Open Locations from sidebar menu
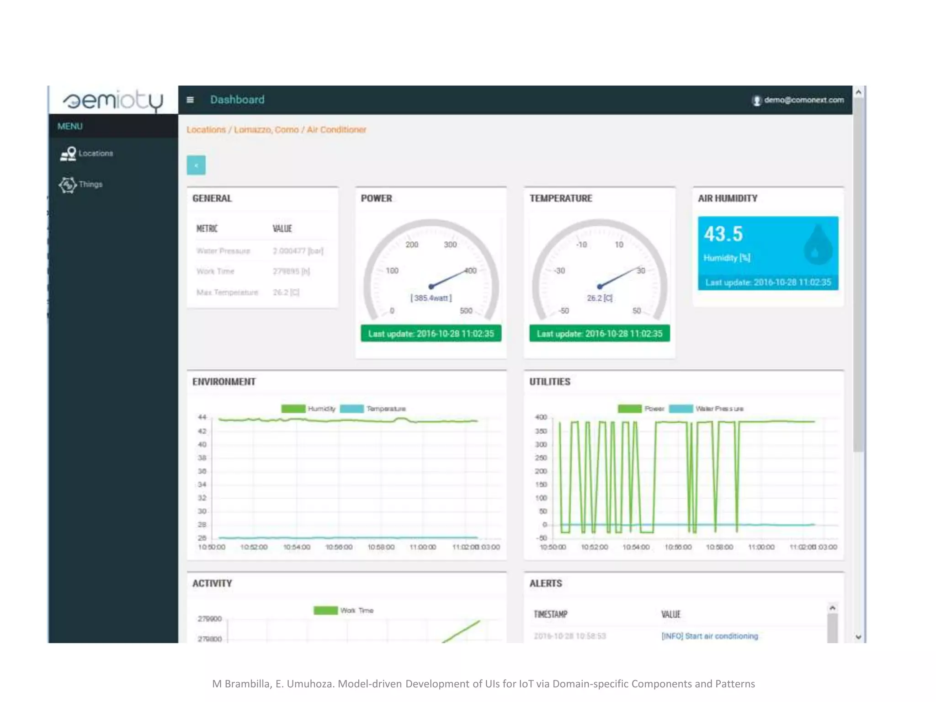This screenshot has width=936, height=702. click(96, 154)
